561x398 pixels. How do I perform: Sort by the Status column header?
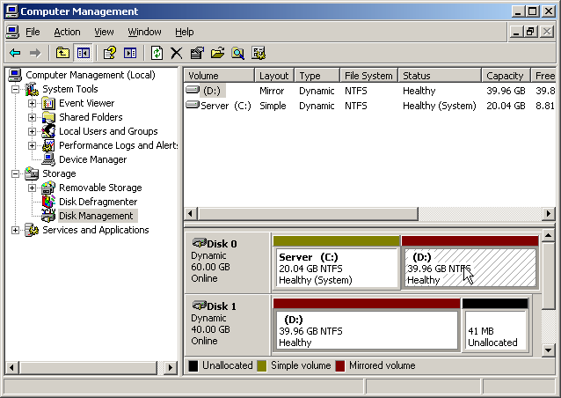click(x=440, y=76)
